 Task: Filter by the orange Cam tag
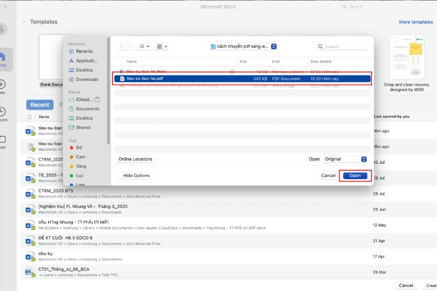point(80,157)
